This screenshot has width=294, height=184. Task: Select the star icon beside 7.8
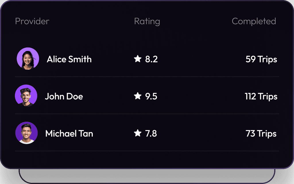138,133
